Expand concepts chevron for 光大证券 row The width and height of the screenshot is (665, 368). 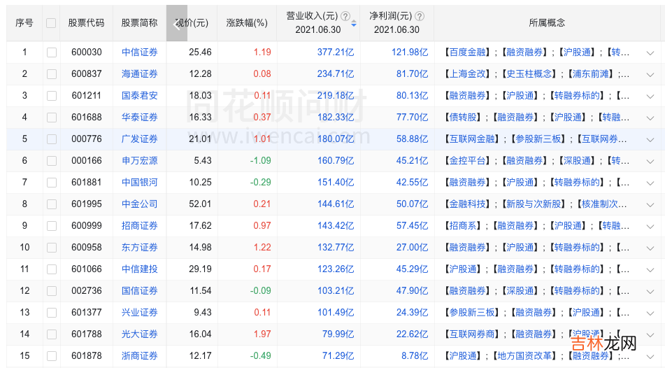coord(650,334)
